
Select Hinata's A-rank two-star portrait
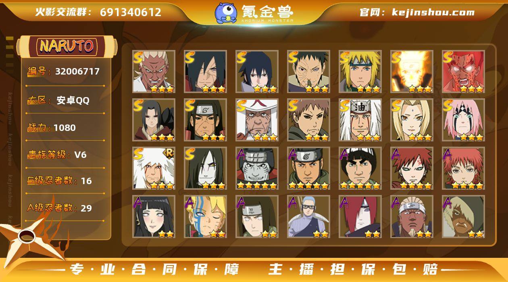coord(154,217)
